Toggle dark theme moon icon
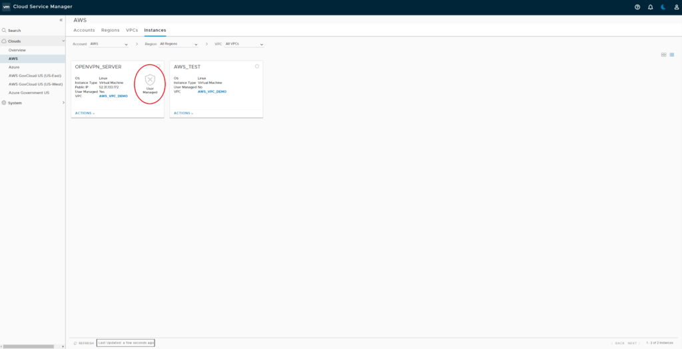 click(663, 7)
